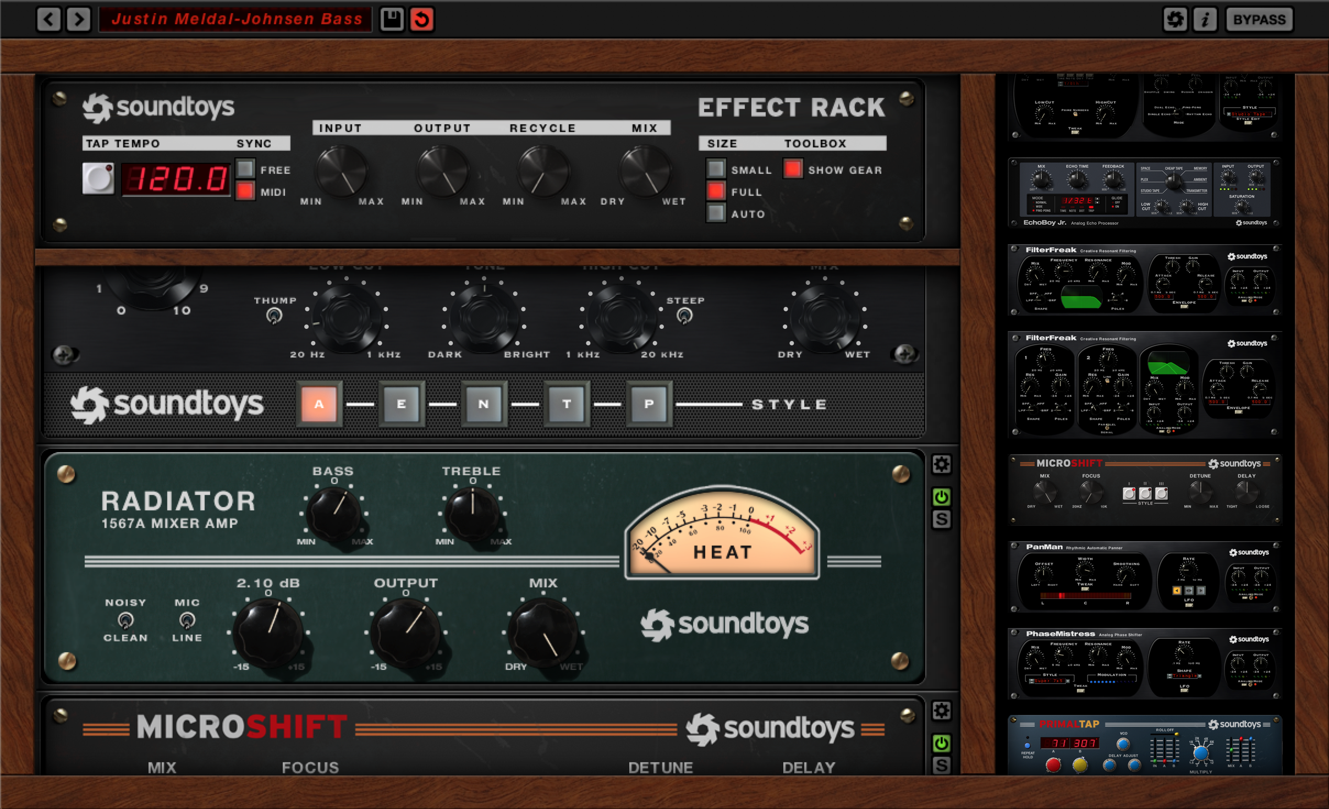The image size is (1329, 809).
Task: Go to the previous preset arrow
Action: pos(49,19)
